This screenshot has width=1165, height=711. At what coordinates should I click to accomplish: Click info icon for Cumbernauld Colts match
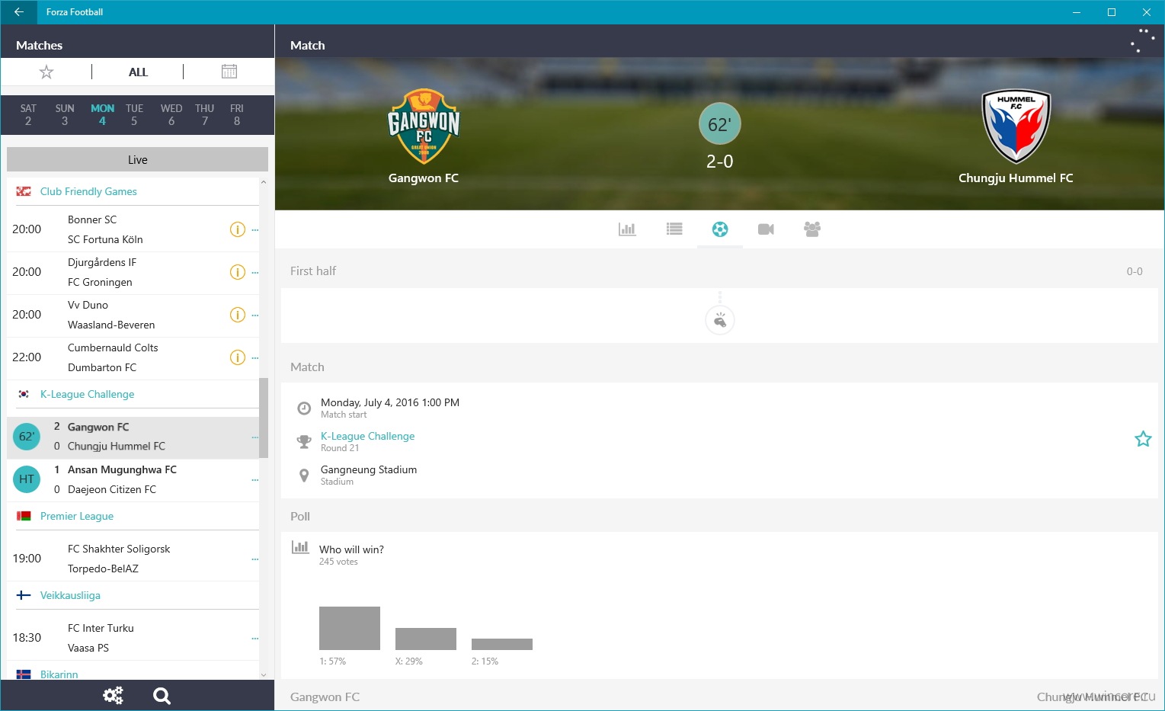(238, 357)
